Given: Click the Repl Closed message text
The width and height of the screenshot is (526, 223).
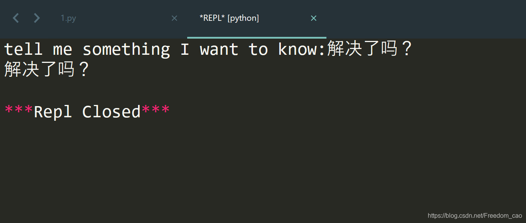Looking at the screenshot, I should coord(87,112).
